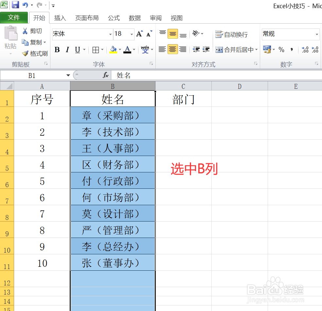Switch to the 数据 ribbon tab
The image size is (322, 311).
click(x=134, y=18)
